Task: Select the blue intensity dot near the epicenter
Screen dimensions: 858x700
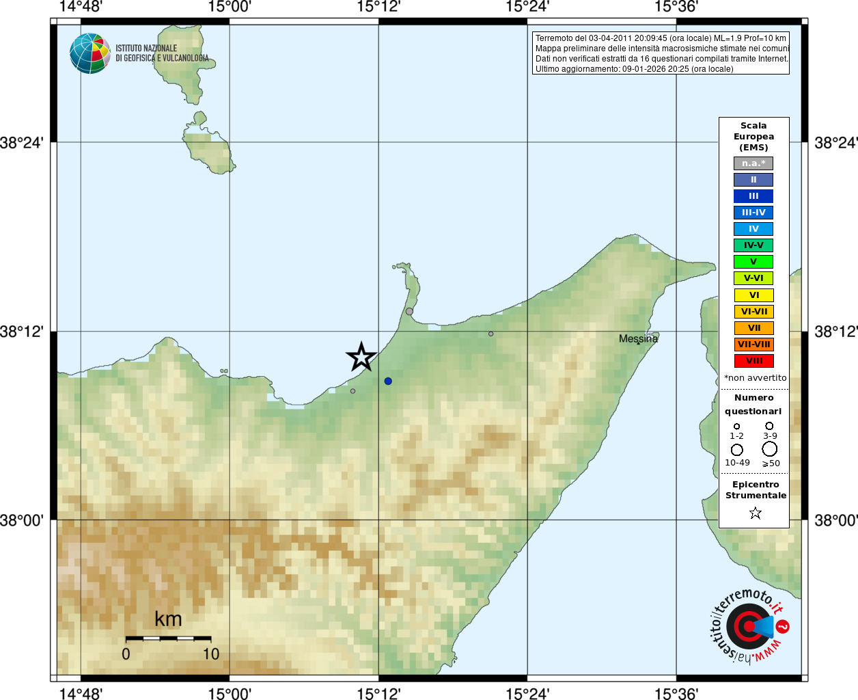Action: [388, 381]
